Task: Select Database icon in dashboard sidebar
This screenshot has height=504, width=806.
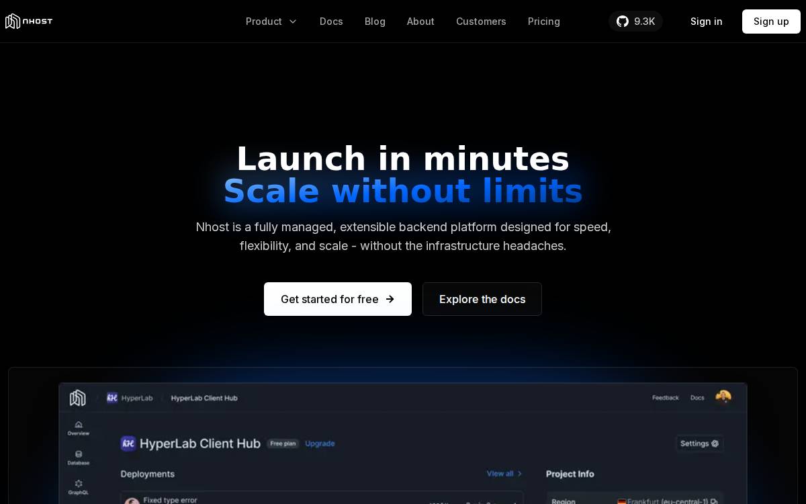Action: point(79,458)
